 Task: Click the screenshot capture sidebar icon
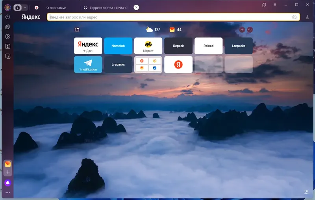pyautogui.click(x=7, y=56)
